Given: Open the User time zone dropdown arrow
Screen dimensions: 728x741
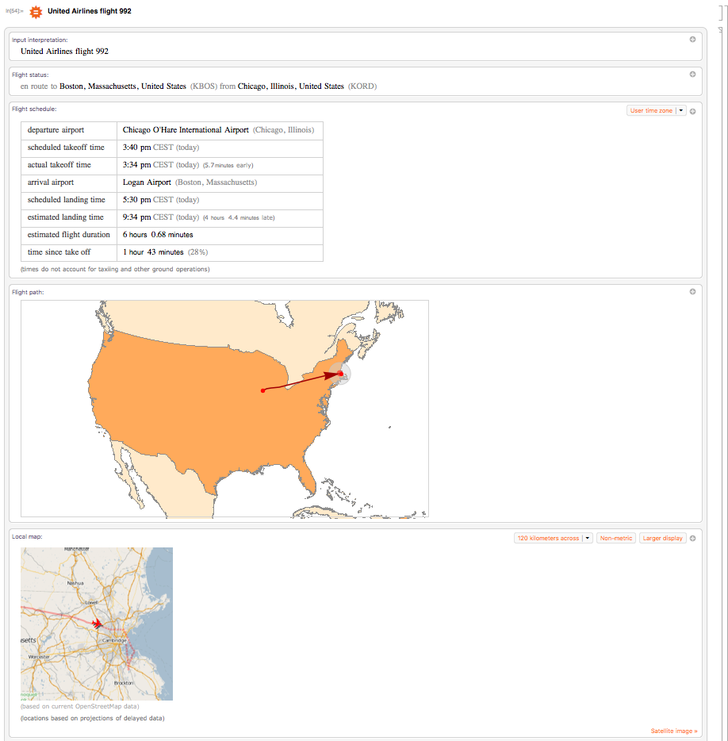Looking at the screenshot, I should 681,110.
